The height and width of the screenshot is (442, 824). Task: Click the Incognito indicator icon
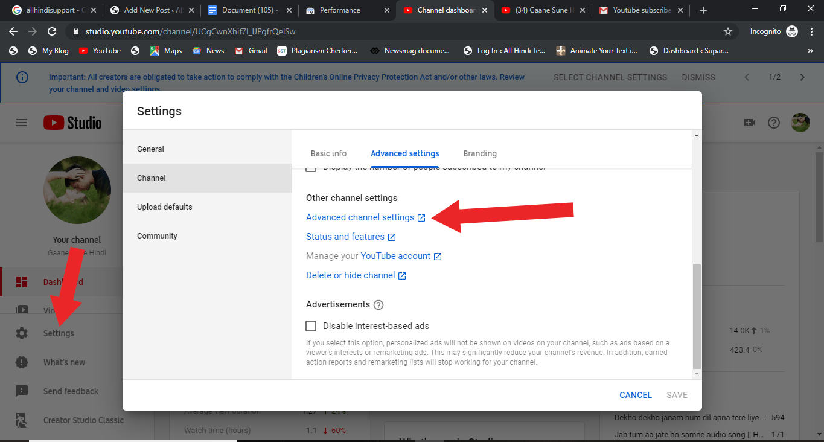pos(792,31)
